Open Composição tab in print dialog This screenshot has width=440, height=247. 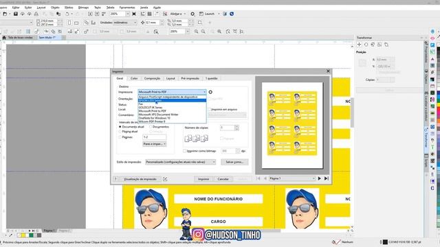tap(152, 78)
